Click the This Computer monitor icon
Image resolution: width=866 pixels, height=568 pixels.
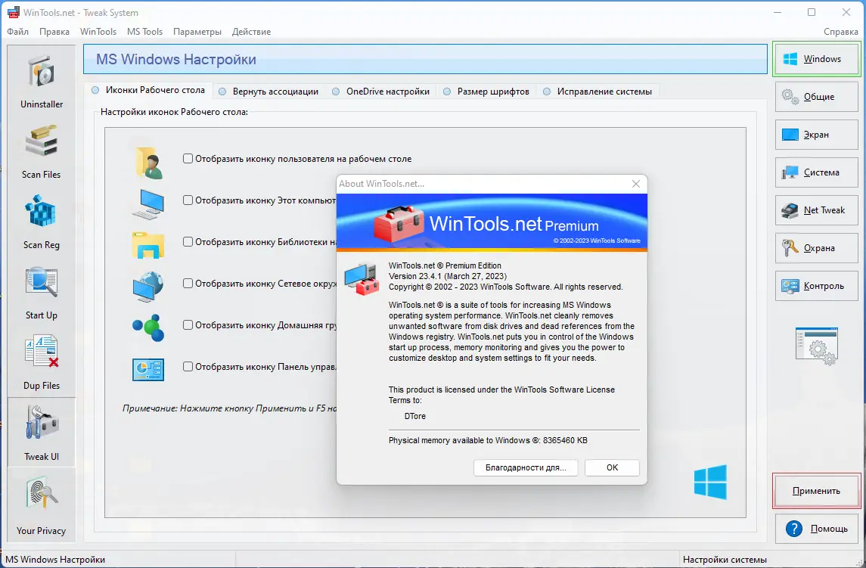[148, 204]
